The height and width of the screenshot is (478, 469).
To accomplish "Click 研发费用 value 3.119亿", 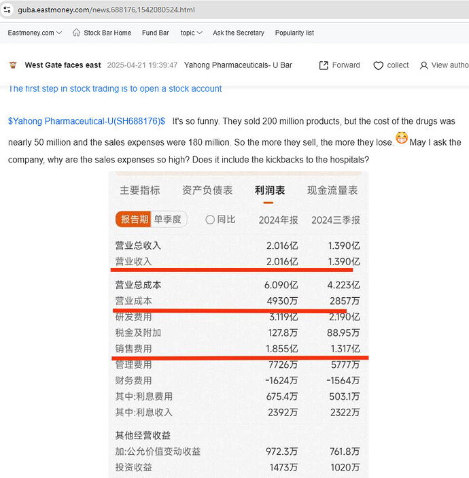I will click(x=283, y=317).
